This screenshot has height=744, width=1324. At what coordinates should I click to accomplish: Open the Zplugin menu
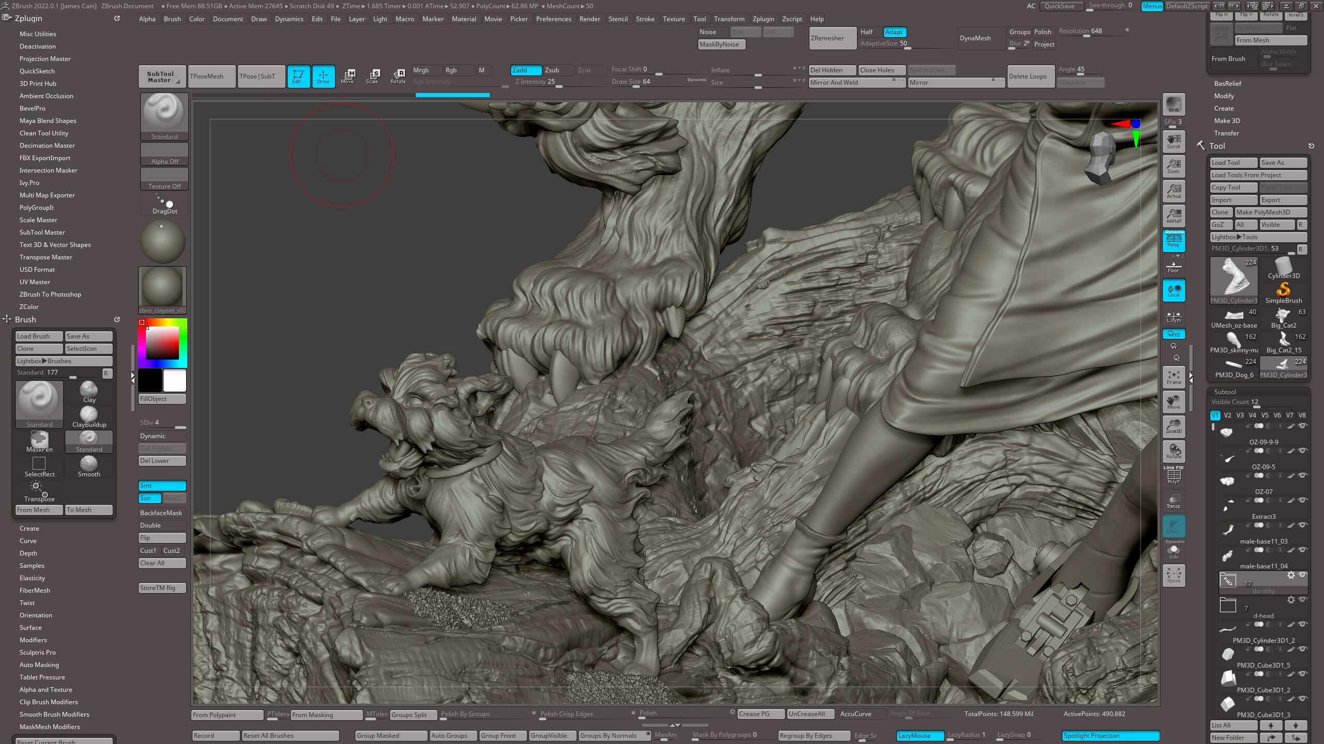click(x=764, y=19)
